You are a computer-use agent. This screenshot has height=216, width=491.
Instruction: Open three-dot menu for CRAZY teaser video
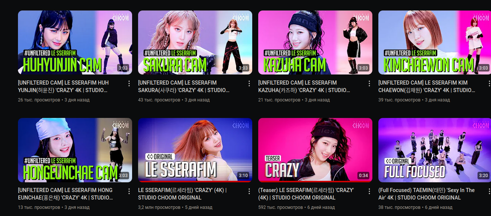pyautogui.click(x=369, y=191)
